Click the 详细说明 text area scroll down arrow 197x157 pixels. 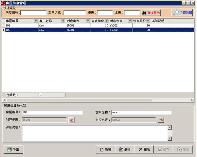point(170,138)
